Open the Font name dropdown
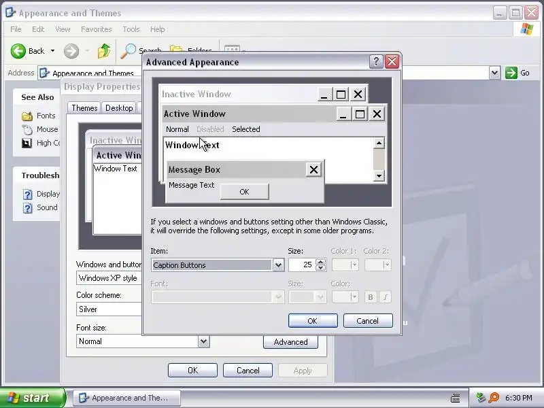 278,297
